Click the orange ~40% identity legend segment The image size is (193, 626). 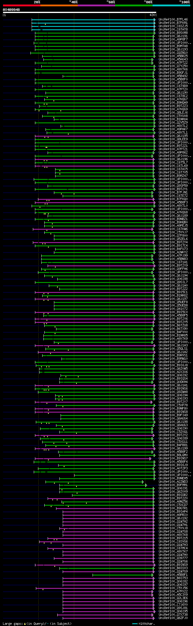(59, 5)
